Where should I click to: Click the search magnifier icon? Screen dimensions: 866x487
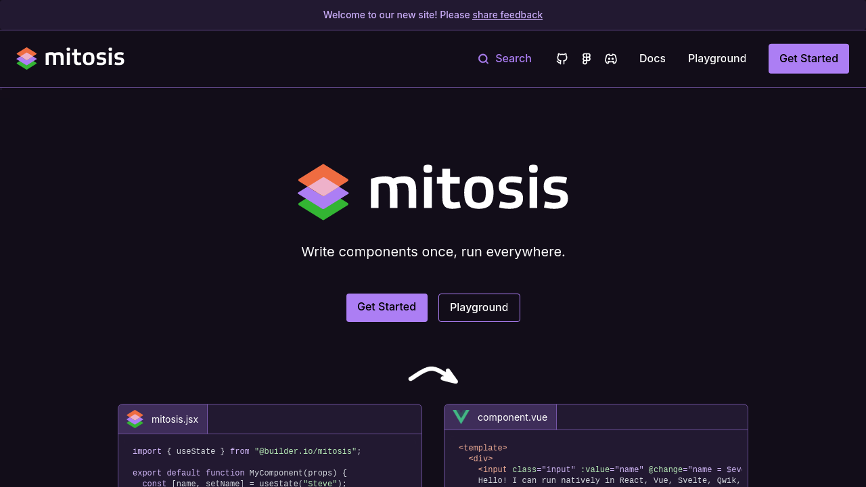(483, 59)
